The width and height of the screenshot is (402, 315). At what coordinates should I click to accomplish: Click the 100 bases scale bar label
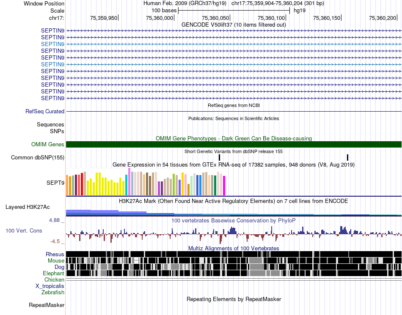(164, 11)
